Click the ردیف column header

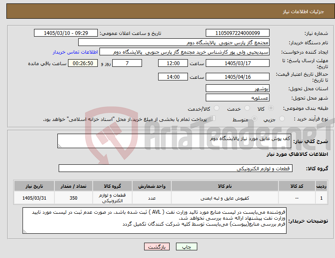pyautogui.click(x=321, y=186)
